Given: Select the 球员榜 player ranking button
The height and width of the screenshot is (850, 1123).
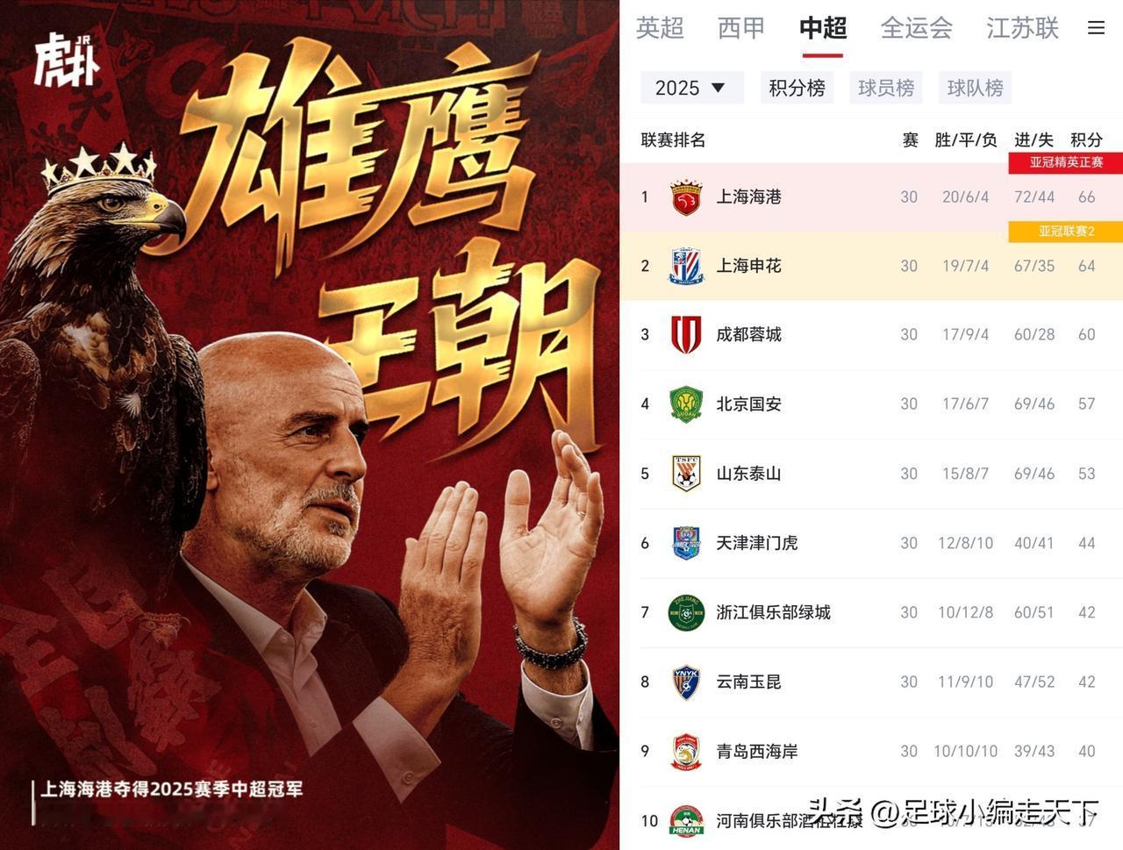Looking at the screenshot, I should pos(886,88).
